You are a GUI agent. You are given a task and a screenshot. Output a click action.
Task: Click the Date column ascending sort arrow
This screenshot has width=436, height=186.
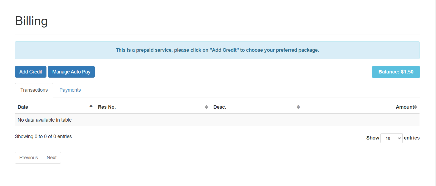click(91, 106)
